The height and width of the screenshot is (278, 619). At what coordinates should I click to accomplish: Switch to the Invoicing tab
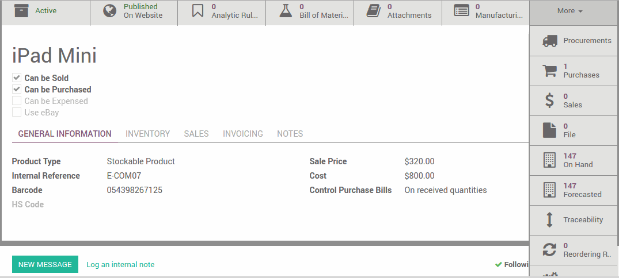tap(243, 134)
